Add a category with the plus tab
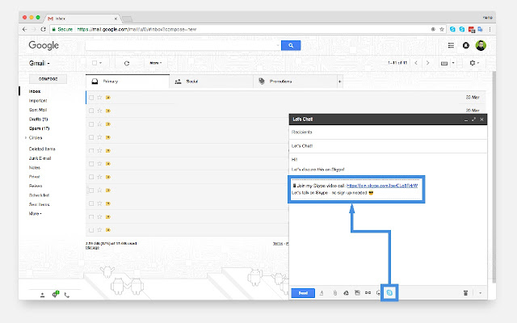The height and width of the screenshot is (323, 517). pyautogui.click(x=339, y=82)
